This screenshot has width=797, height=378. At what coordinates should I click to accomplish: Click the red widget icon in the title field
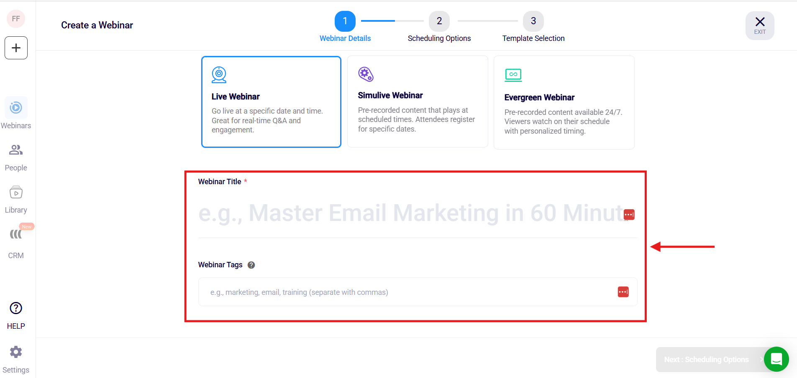629,214
